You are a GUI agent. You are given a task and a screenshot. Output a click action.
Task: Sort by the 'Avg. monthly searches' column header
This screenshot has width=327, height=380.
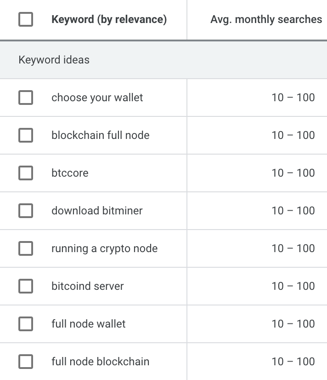[x=266, y=19]
